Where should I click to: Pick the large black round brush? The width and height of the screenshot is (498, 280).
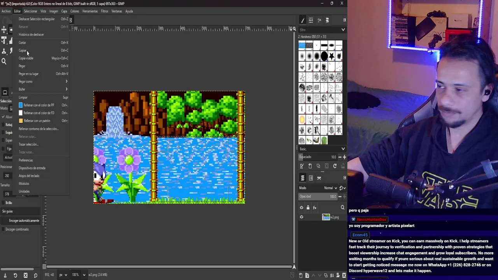324,56
